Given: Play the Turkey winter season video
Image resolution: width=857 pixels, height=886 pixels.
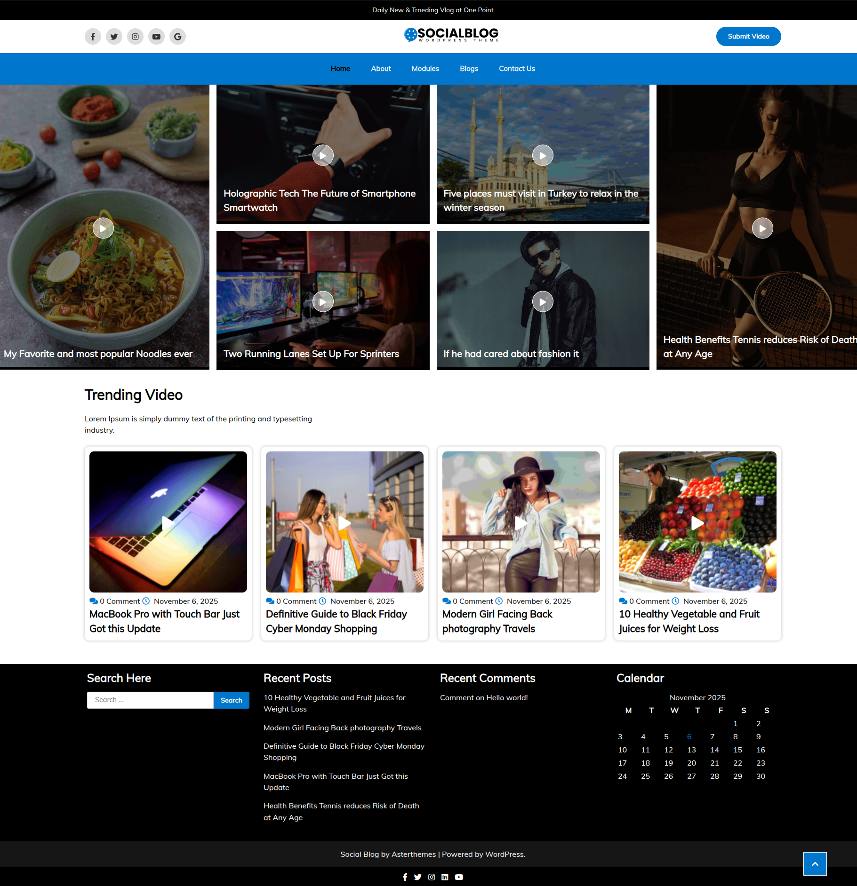Looking at the screenshot, I should (543, 155).
